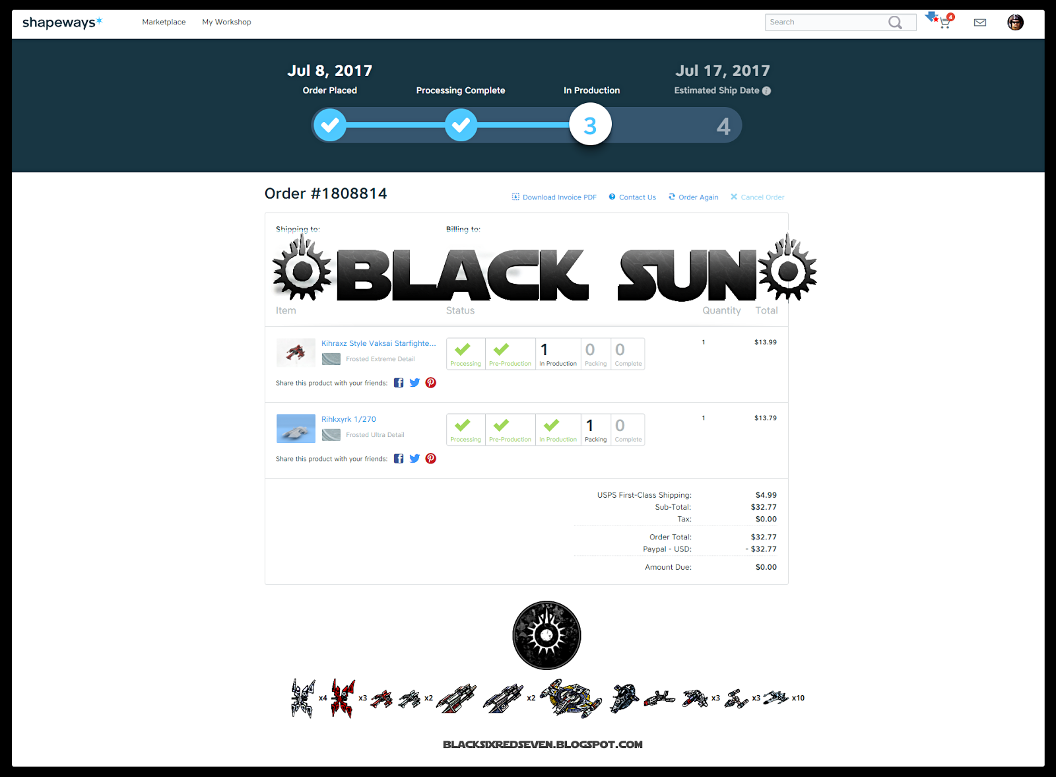Open the Marketplace menu
The height and width of the screenshot is (777, 1056).
pyautogui.click(x=164, y=22)
